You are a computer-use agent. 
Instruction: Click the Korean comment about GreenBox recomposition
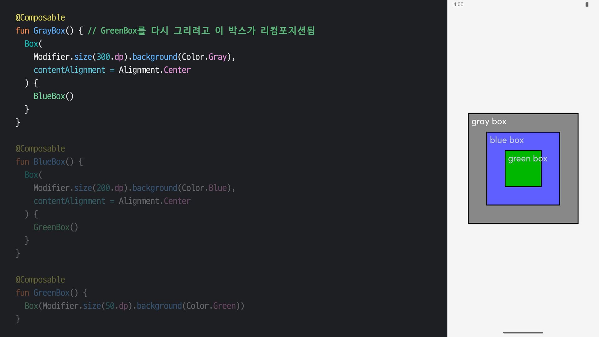coord(201,31)
